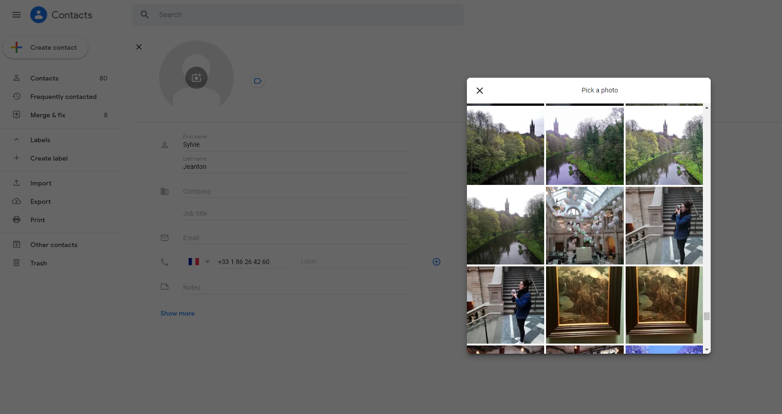Click the add photo camera icon
Screen dimensions: 782x414
tap(196, 78)
